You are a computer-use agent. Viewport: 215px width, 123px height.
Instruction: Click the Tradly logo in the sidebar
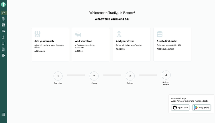(3, 5)
